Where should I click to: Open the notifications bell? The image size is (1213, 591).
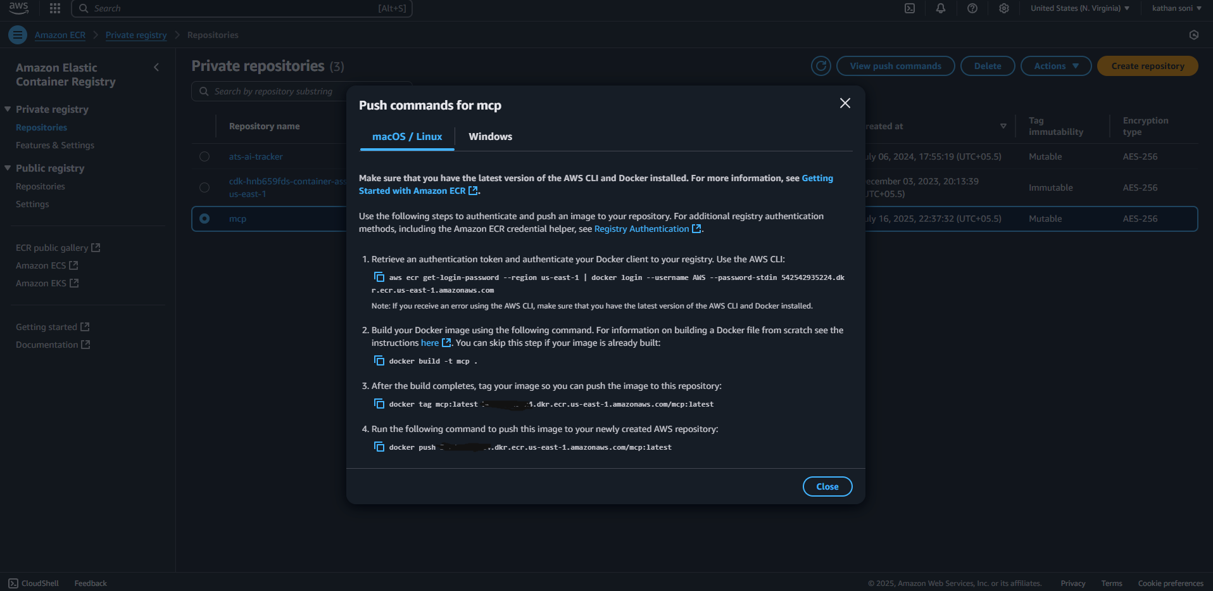(940, 8)
